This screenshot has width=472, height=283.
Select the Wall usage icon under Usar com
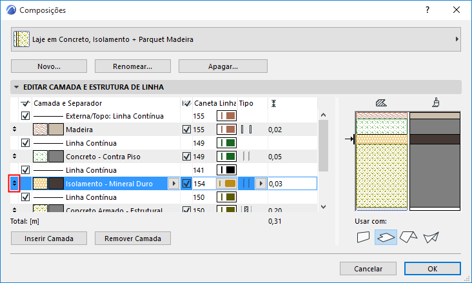363,237
